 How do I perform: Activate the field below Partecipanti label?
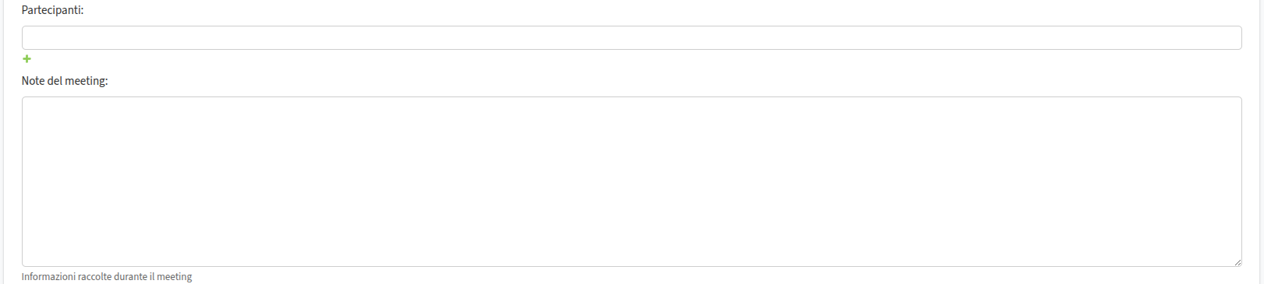[632, 37]
